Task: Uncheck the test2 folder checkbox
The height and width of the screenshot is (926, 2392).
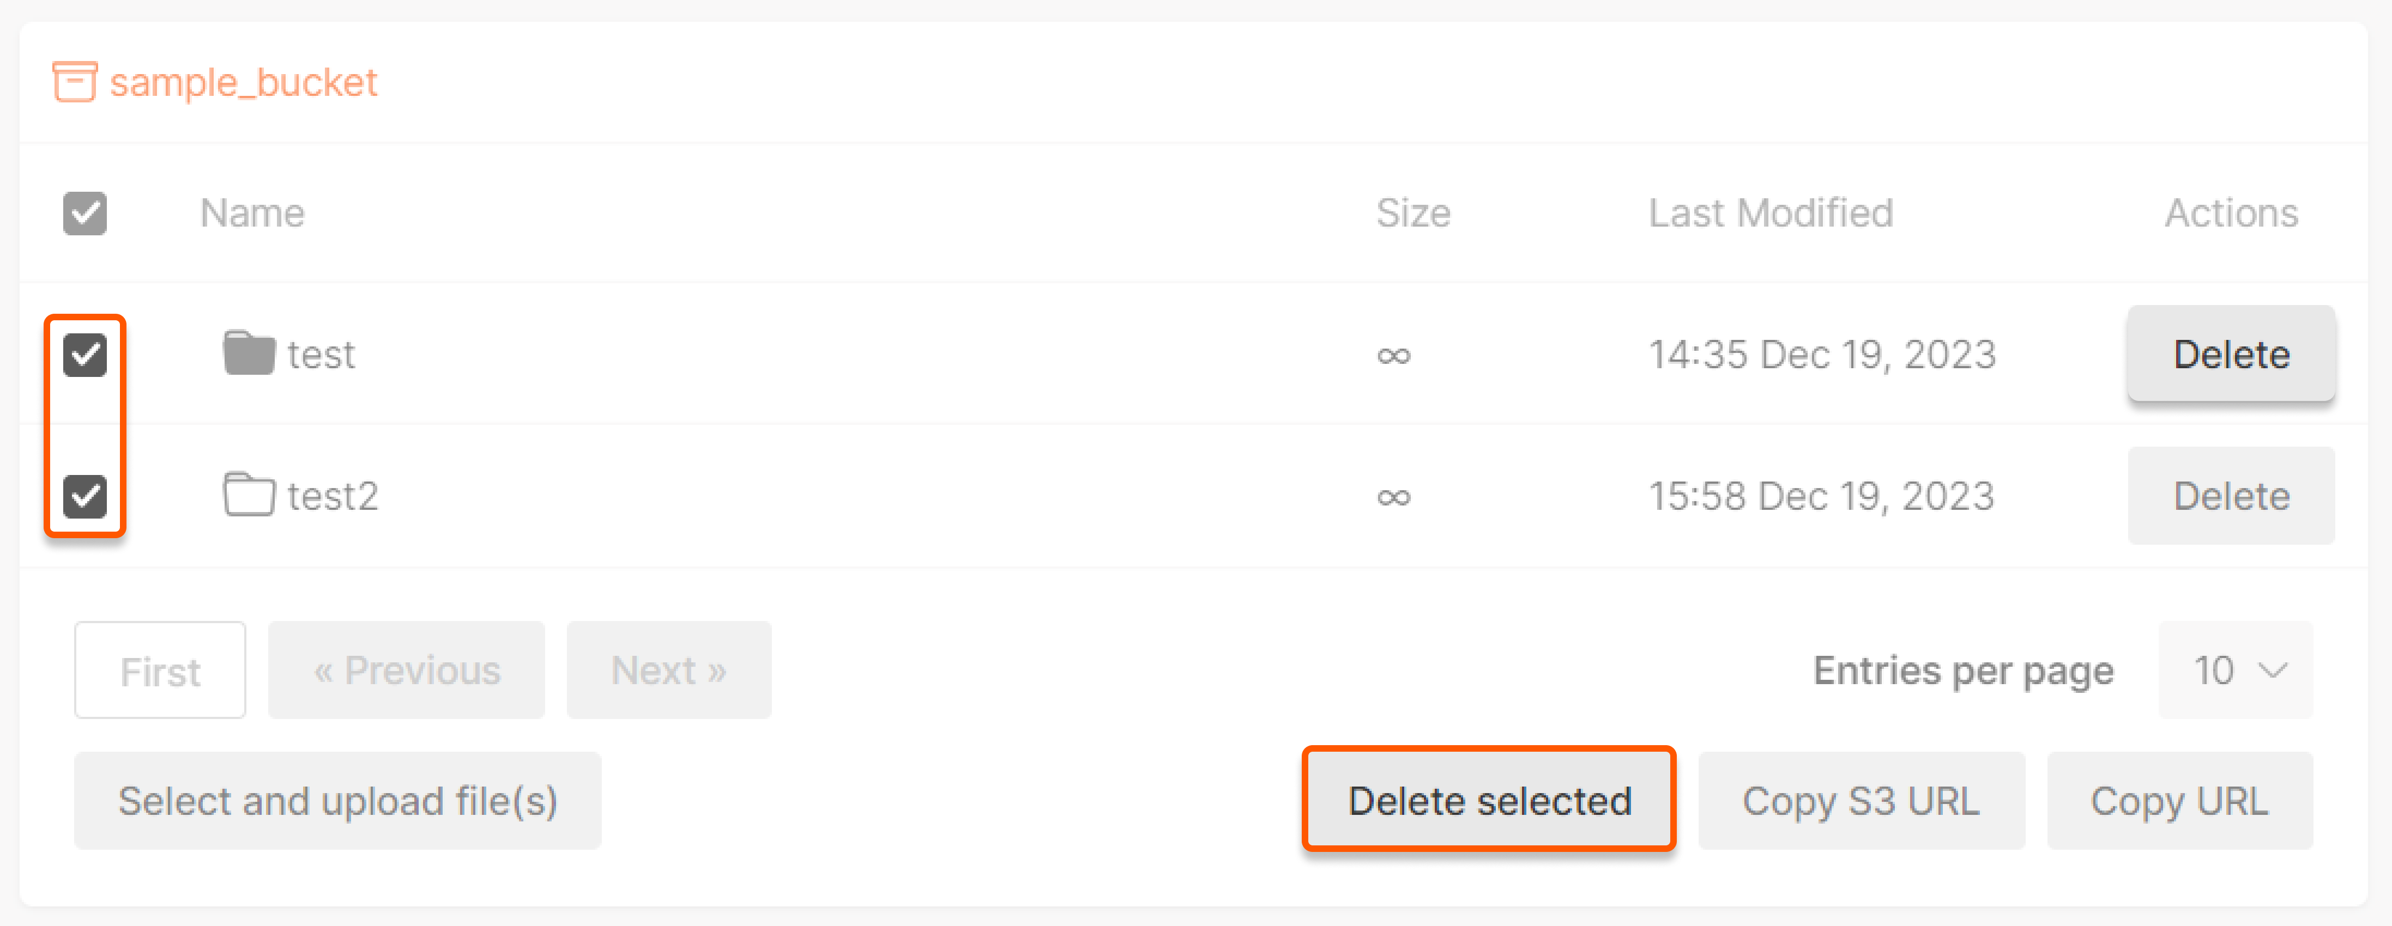Action: click(x=84, y=495)
